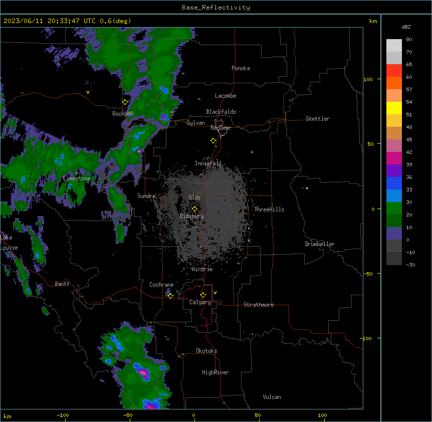Screen dimensions: 432x422
Task: Click the yellow marker near RockyMH
Action: coord(125,102)
